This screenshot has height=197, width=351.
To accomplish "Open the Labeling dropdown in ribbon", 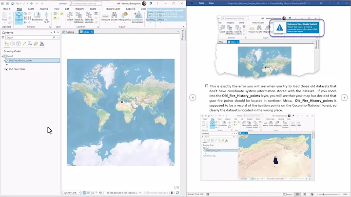I will pyautogui.click(x=150, y=17).
